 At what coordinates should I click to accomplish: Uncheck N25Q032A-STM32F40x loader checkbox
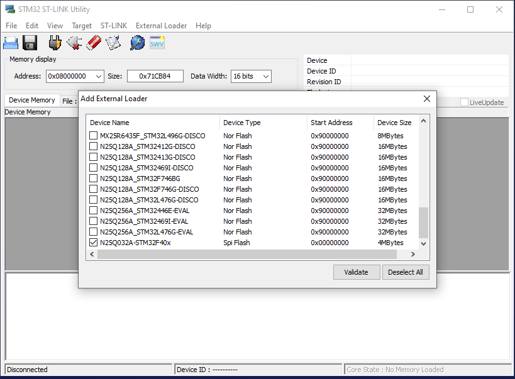pos(93,243)
